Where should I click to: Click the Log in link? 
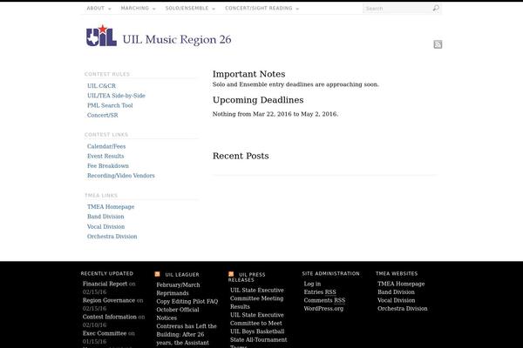tap(312, 284)
